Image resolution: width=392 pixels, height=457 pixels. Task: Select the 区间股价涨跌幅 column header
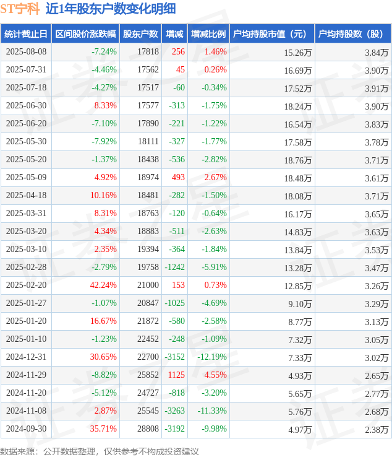coord(85,34)
